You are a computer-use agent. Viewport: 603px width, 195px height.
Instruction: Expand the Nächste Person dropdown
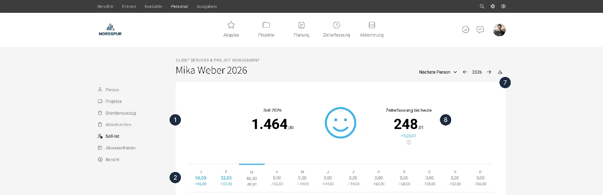click(x=438, y=72)
